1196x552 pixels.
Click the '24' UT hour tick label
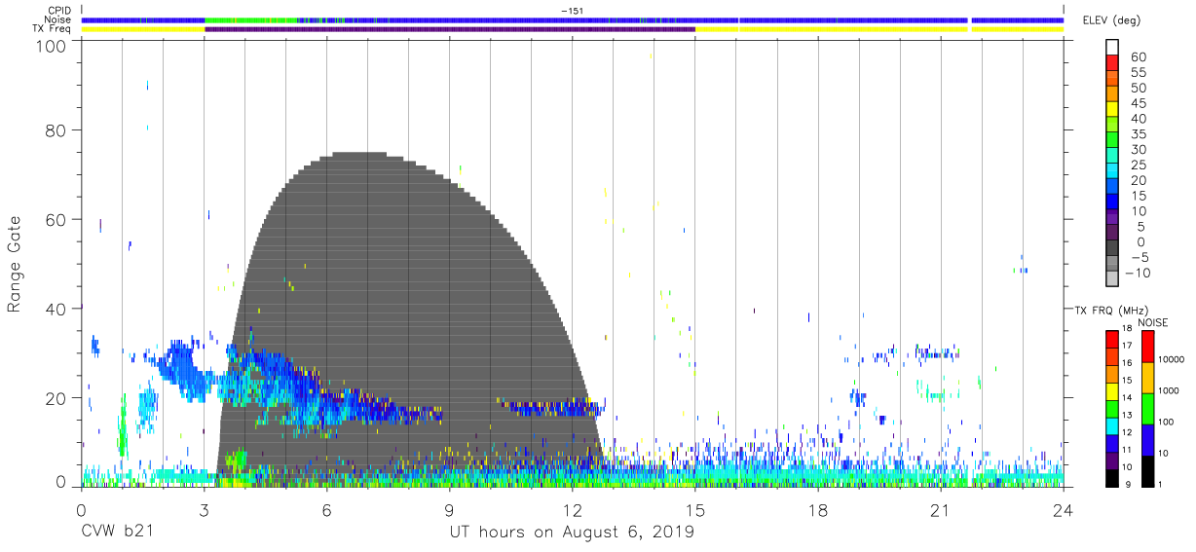click(x=1063, y=509)
